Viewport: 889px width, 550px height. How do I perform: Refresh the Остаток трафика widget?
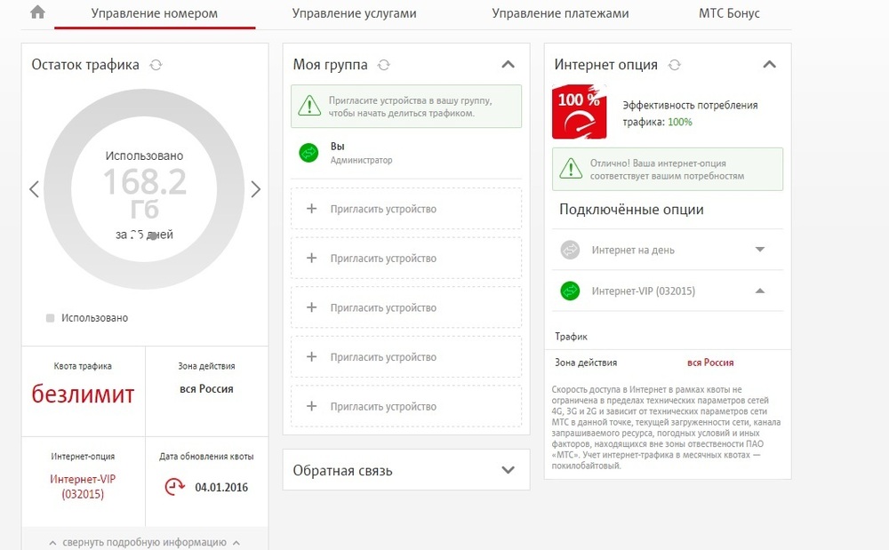point(156,65)
